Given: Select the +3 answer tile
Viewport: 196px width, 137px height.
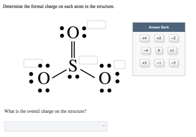Looking at the screenshot, I should pos(144,63).
